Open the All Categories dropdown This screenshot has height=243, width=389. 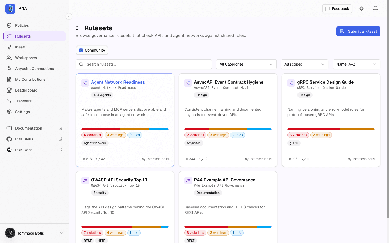246,64
